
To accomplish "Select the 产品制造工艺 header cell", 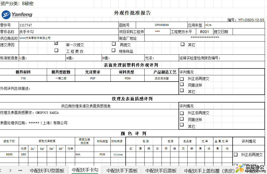I will [162, 72].
